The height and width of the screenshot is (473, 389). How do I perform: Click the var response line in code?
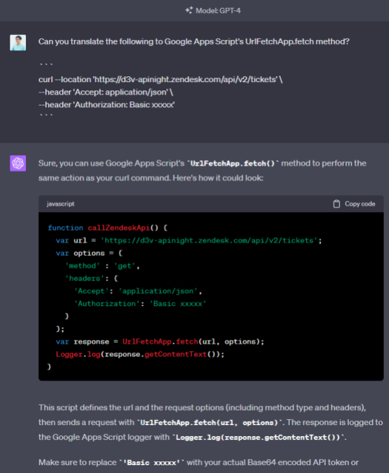(160, 341)
